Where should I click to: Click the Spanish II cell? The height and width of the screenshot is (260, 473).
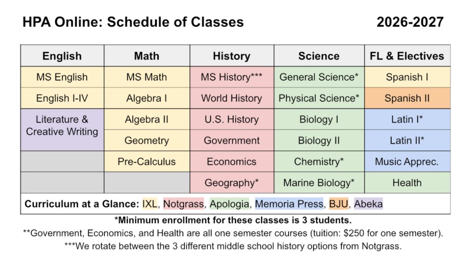[x=407, y=98]
